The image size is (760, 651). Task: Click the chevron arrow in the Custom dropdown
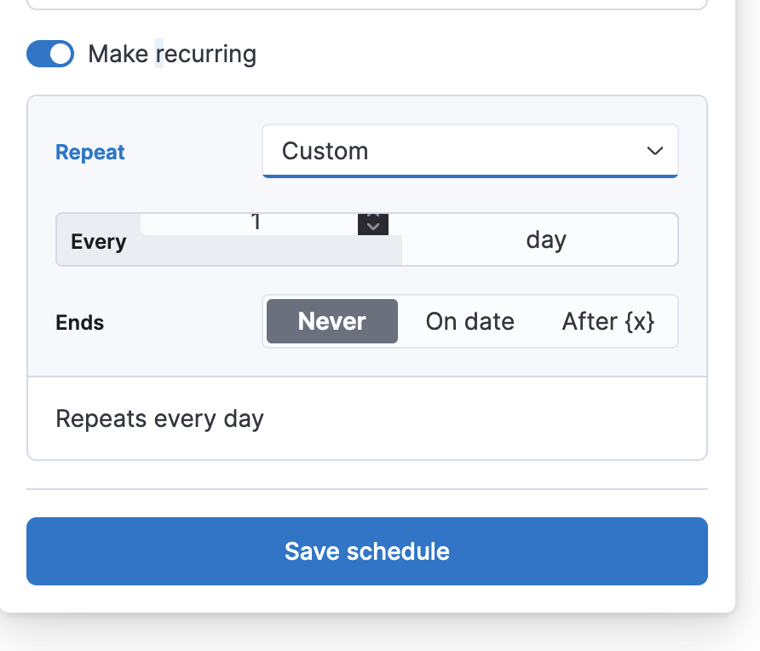(x=654, y=152)
